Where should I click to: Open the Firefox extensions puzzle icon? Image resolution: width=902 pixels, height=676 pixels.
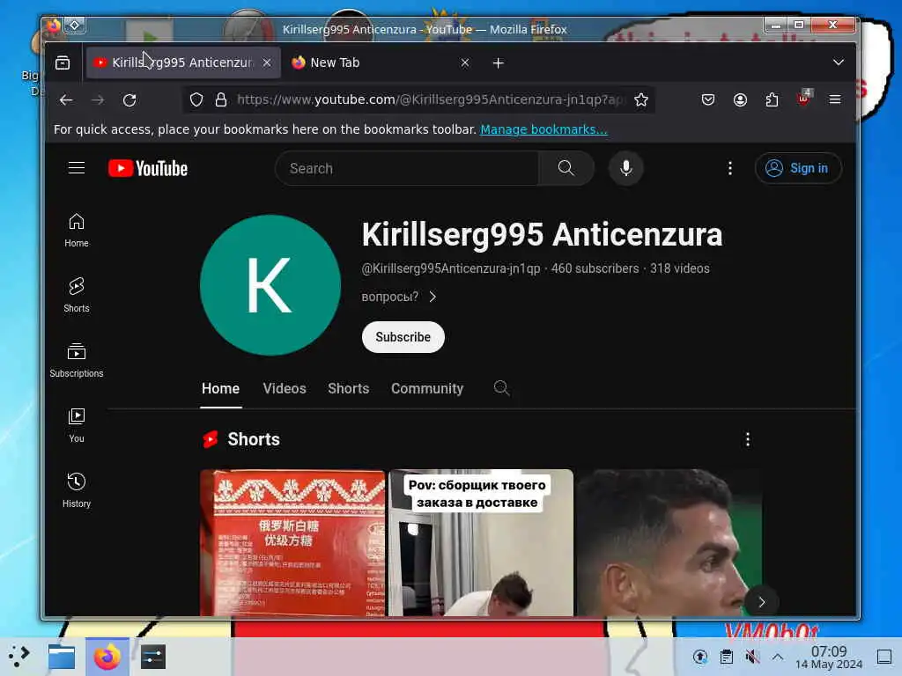point(772,100)
